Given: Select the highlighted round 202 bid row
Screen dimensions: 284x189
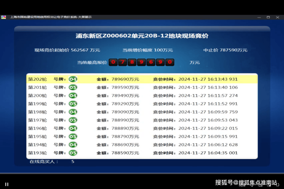Looking at the screenshot, I should [x=142, y=79].
